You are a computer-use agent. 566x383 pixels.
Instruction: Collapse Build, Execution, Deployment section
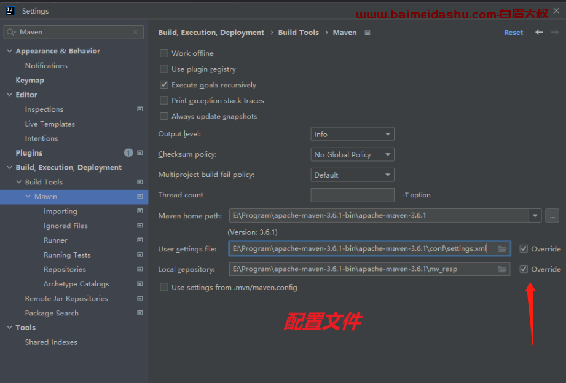9,167
